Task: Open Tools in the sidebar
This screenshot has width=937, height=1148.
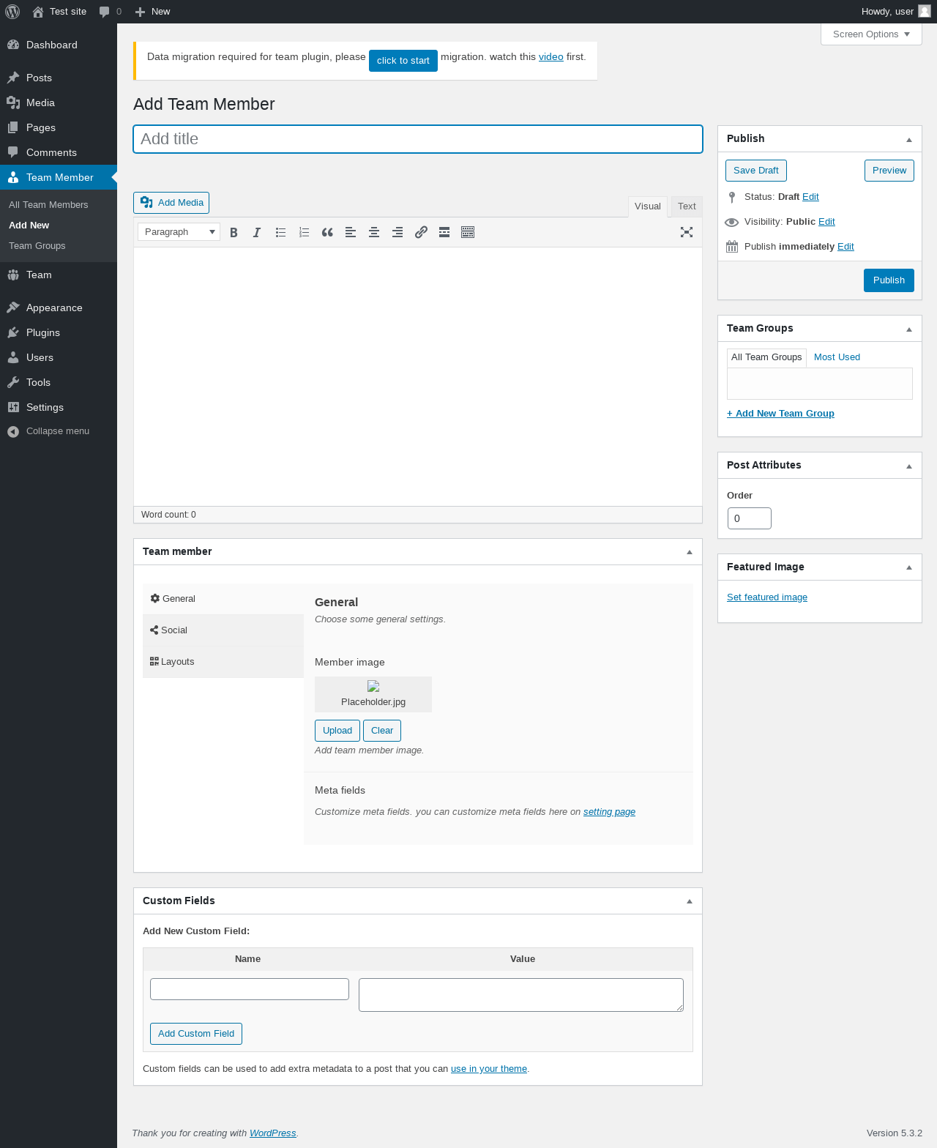Action: click(59, 382)
